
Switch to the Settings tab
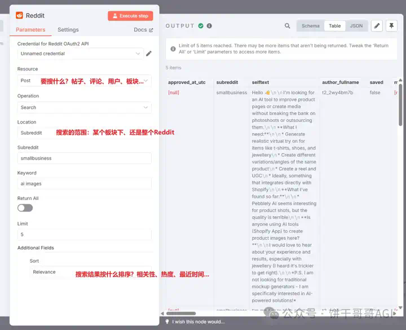(68, 30)
